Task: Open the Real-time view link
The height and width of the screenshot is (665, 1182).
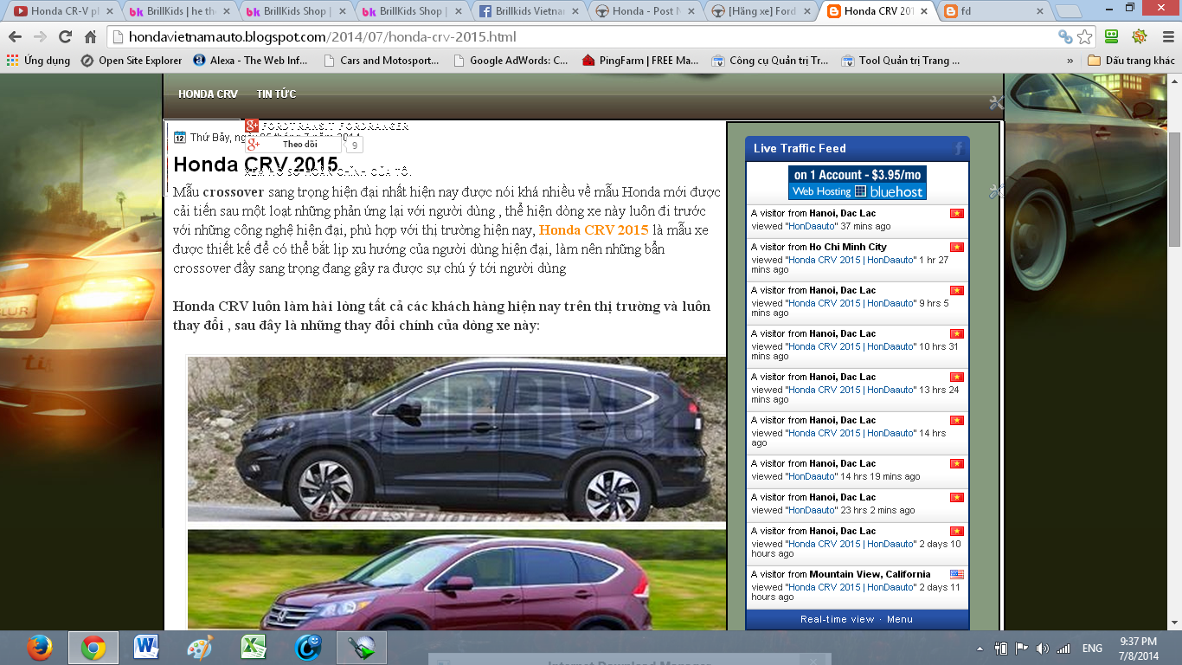Action: [838, 619]
